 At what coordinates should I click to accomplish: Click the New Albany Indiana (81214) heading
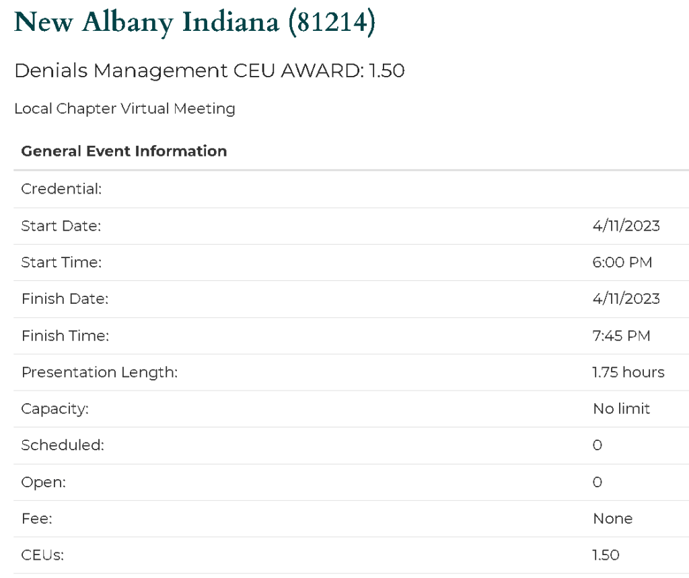coord(194,22)
